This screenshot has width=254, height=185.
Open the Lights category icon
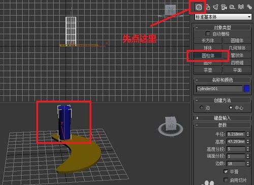[x=216, y=7]
